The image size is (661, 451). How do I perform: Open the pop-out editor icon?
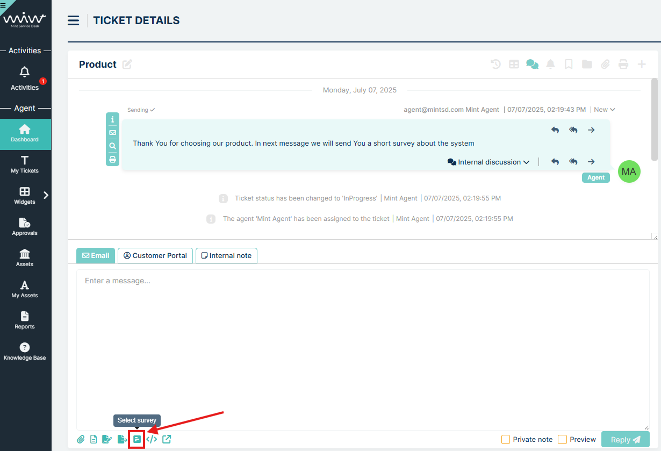pos(167,439)
